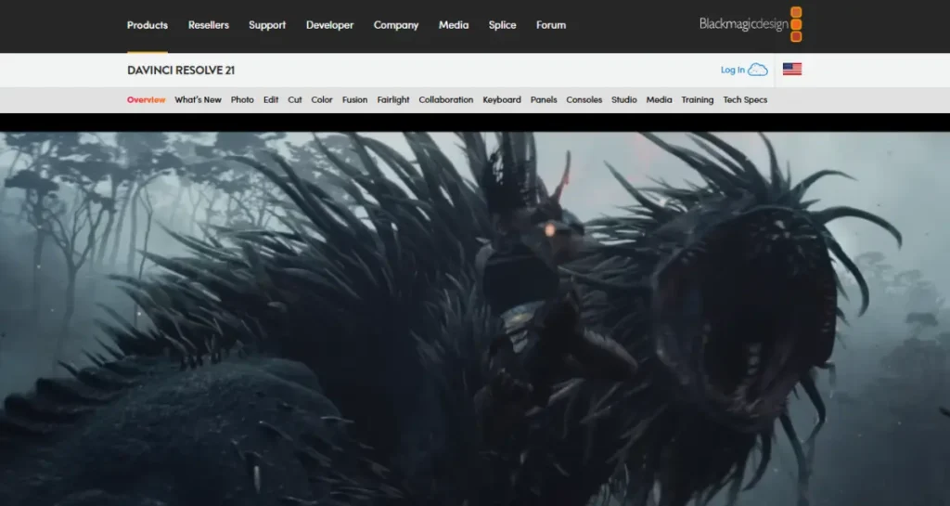Switch to the Training tab

[x=698, y=100]
